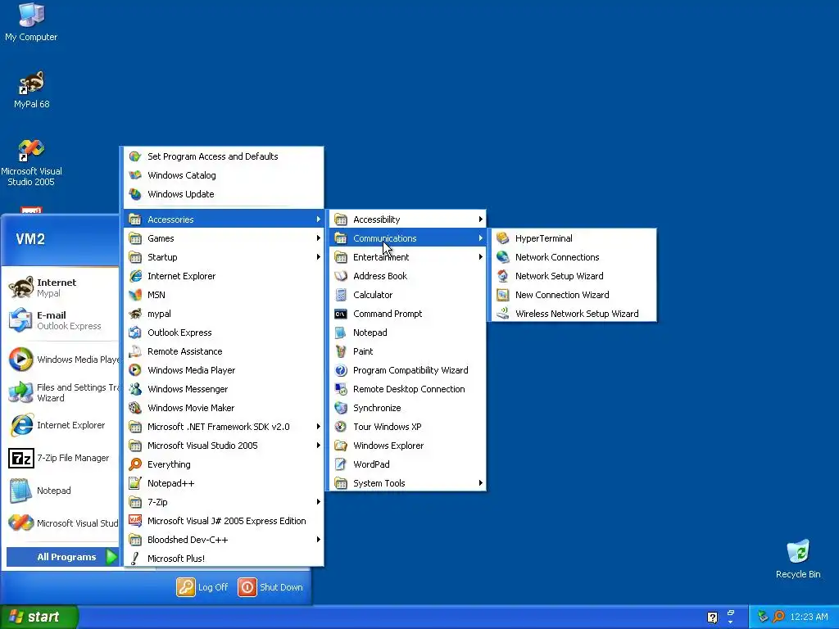Open Set Program Access and Defaults icon

point(135,156)
